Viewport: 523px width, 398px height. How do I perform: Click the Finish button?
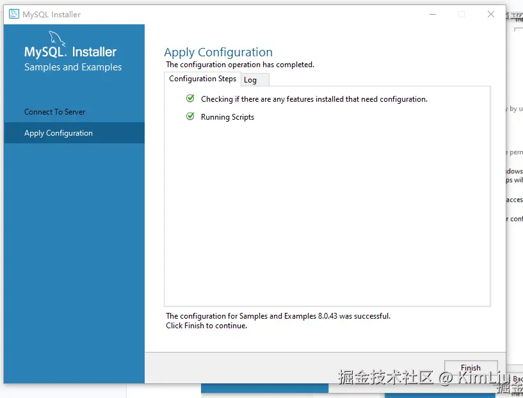pyautogui.click(x=471, y=368)
